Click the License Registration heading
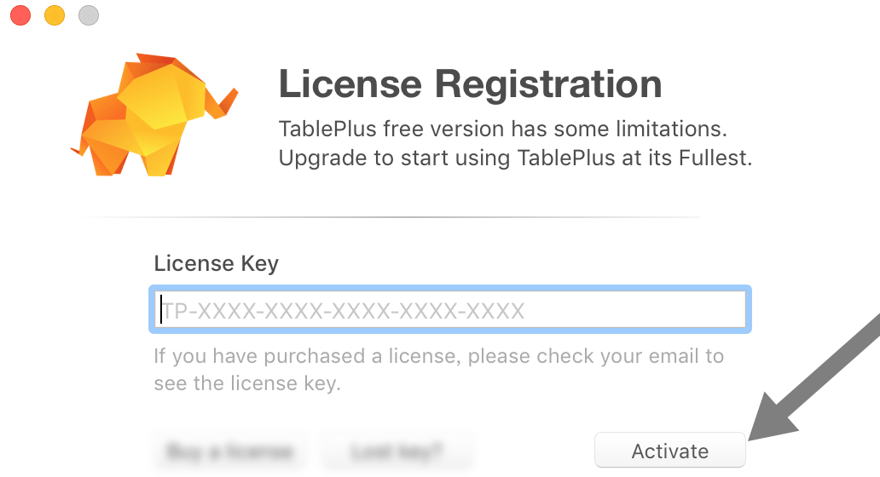Viewport: 880px width, 477px height. point(470,84)
